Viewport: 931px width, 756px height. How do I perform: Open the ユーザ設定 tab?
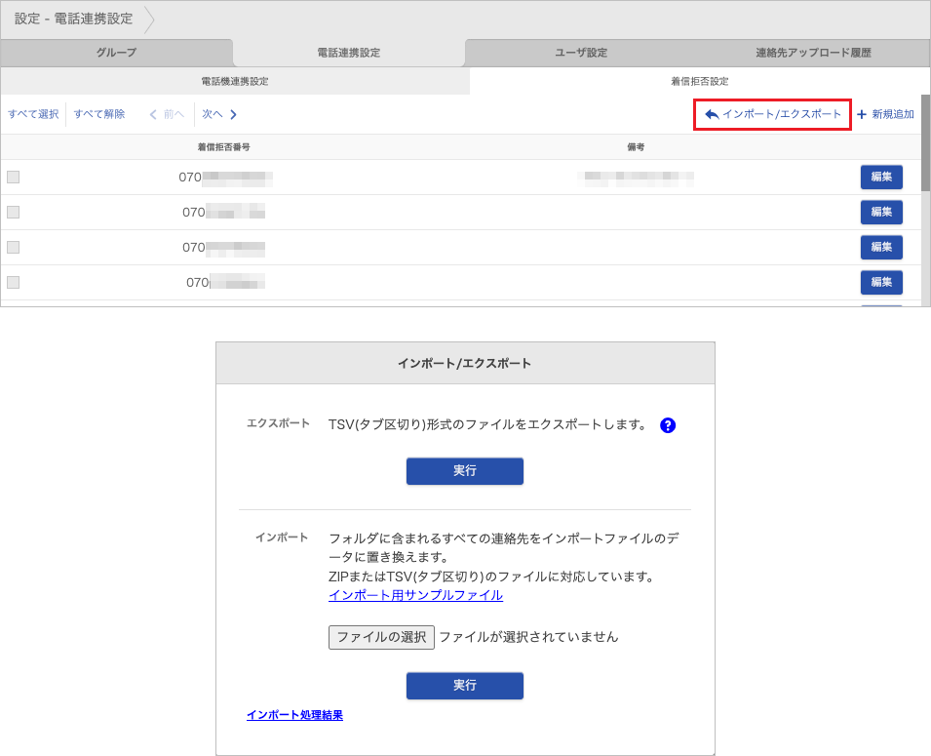click(581, 53)
